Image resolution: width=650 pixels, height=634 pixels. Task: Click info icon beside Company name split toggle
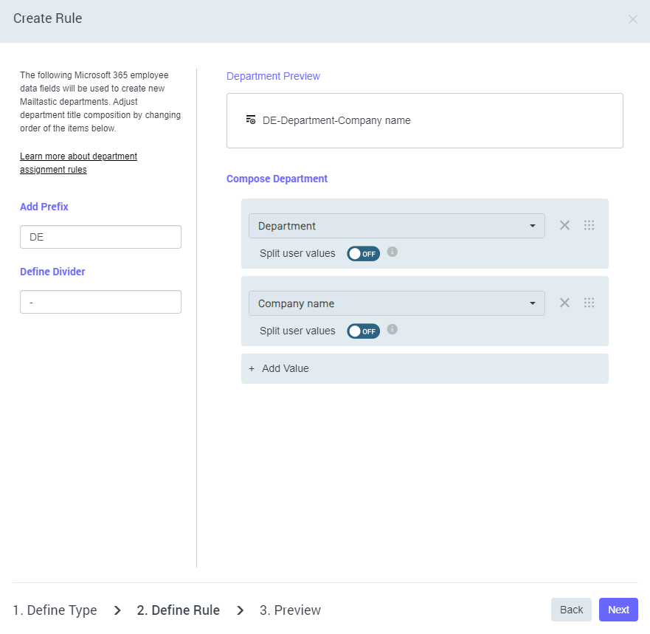393,329
